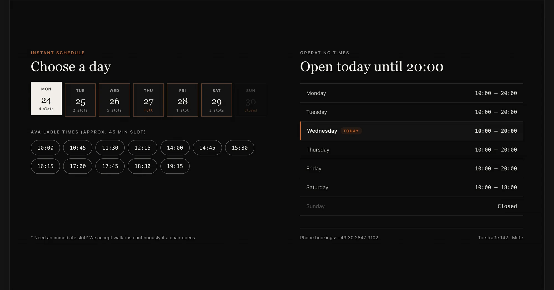Viewport: 554px width, 290px height.
Task: Select Thursday 27 marked Full
Action: [148, 100]
